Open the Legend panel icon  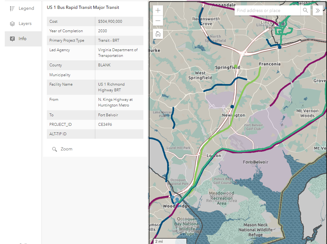[x=12, y=8]
